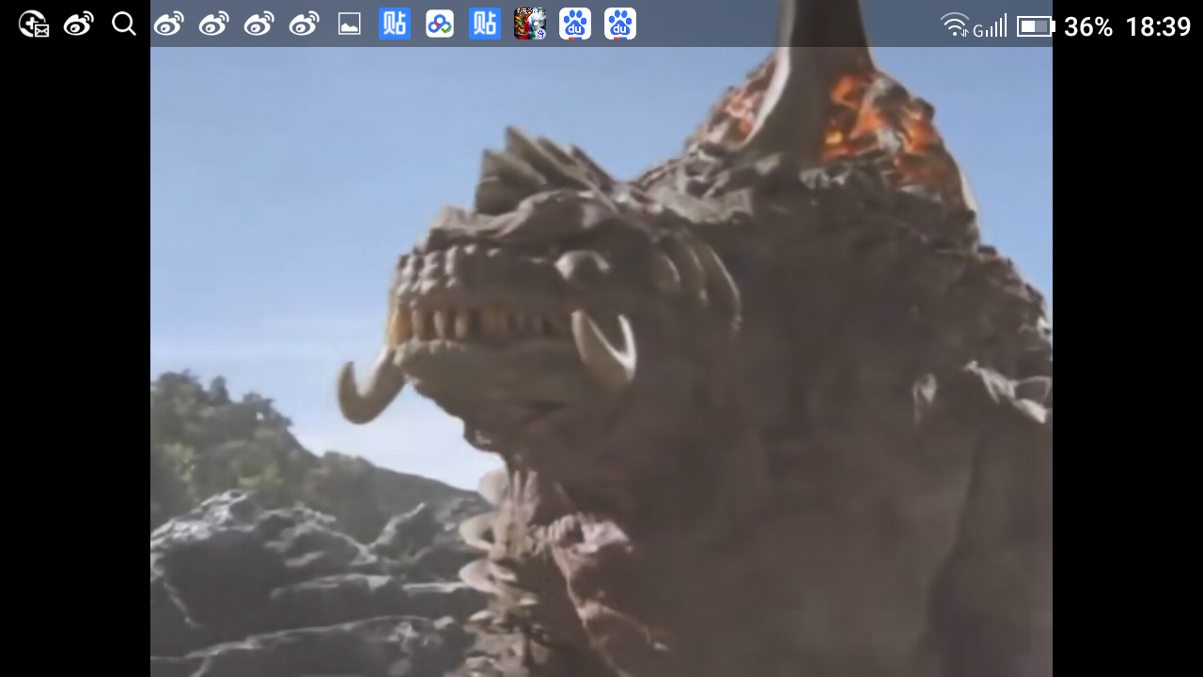Tap the globe-with-envelope notification icon
This screenshot has width=1203, height=677.
click(x=34, y=24)
